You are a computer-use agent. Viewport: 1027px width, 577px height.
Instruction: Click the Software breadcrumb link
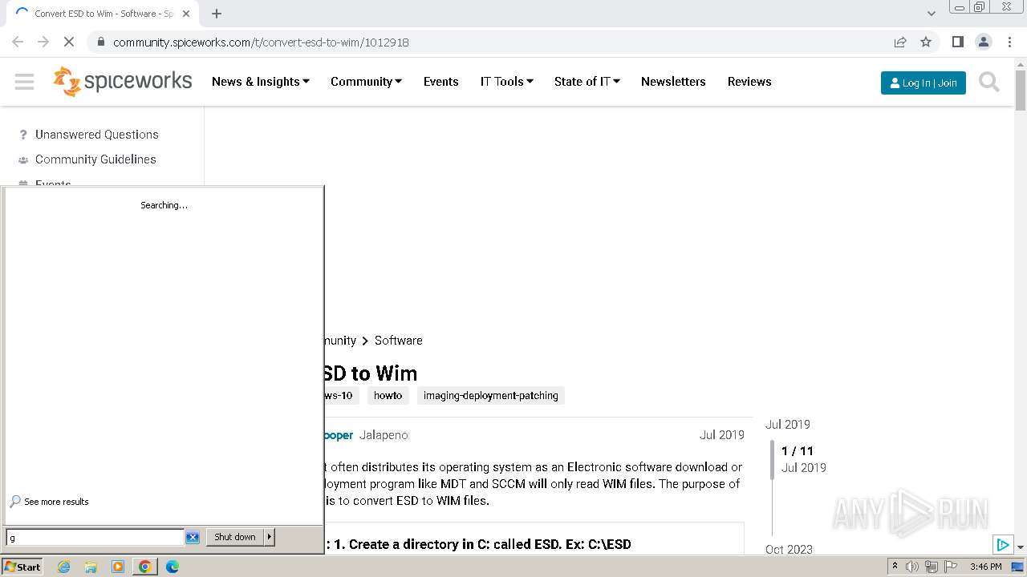pos(399,341)
